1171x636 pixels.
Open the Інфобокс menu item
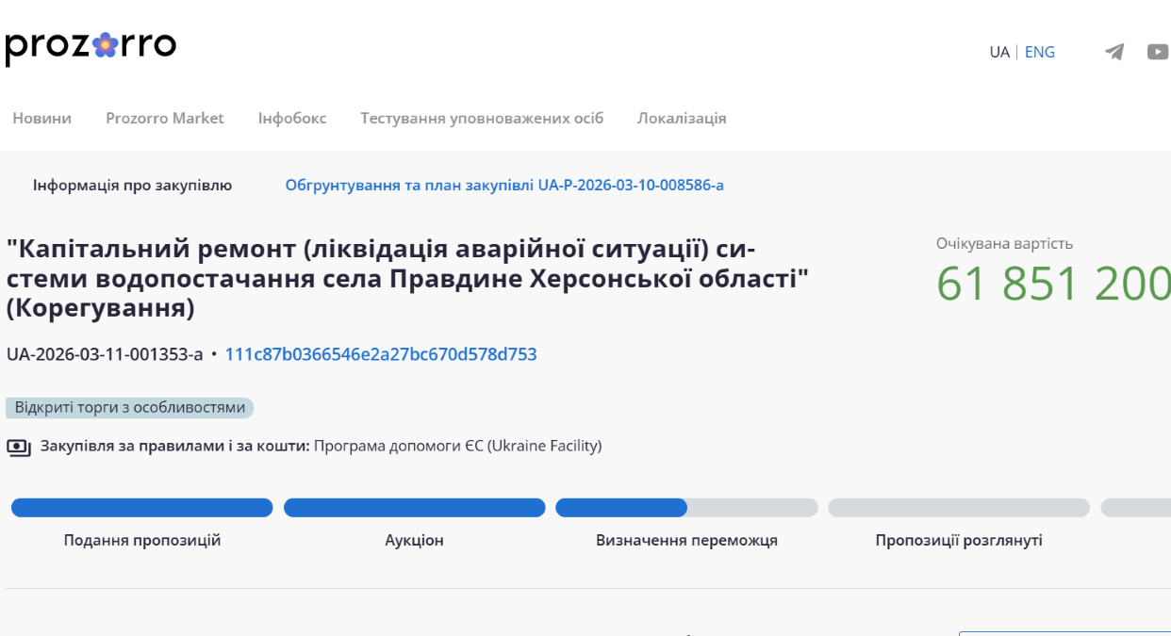[292, 118]
